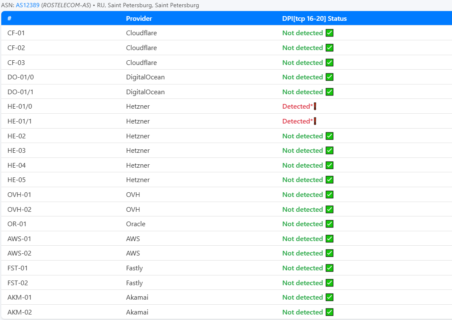Click the Oracle provider cell
This screenshot has height=320, width=452.
pos(136,224)
